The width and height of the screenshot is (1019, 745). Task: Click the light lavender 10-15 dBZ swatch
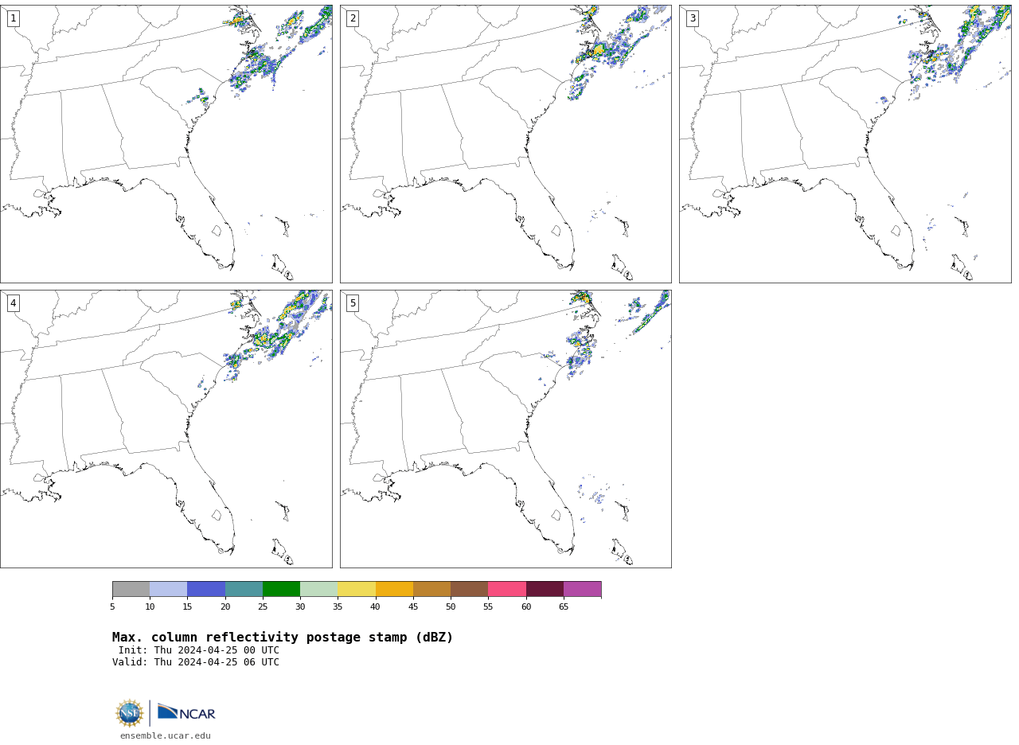click(x=169, y=589)
